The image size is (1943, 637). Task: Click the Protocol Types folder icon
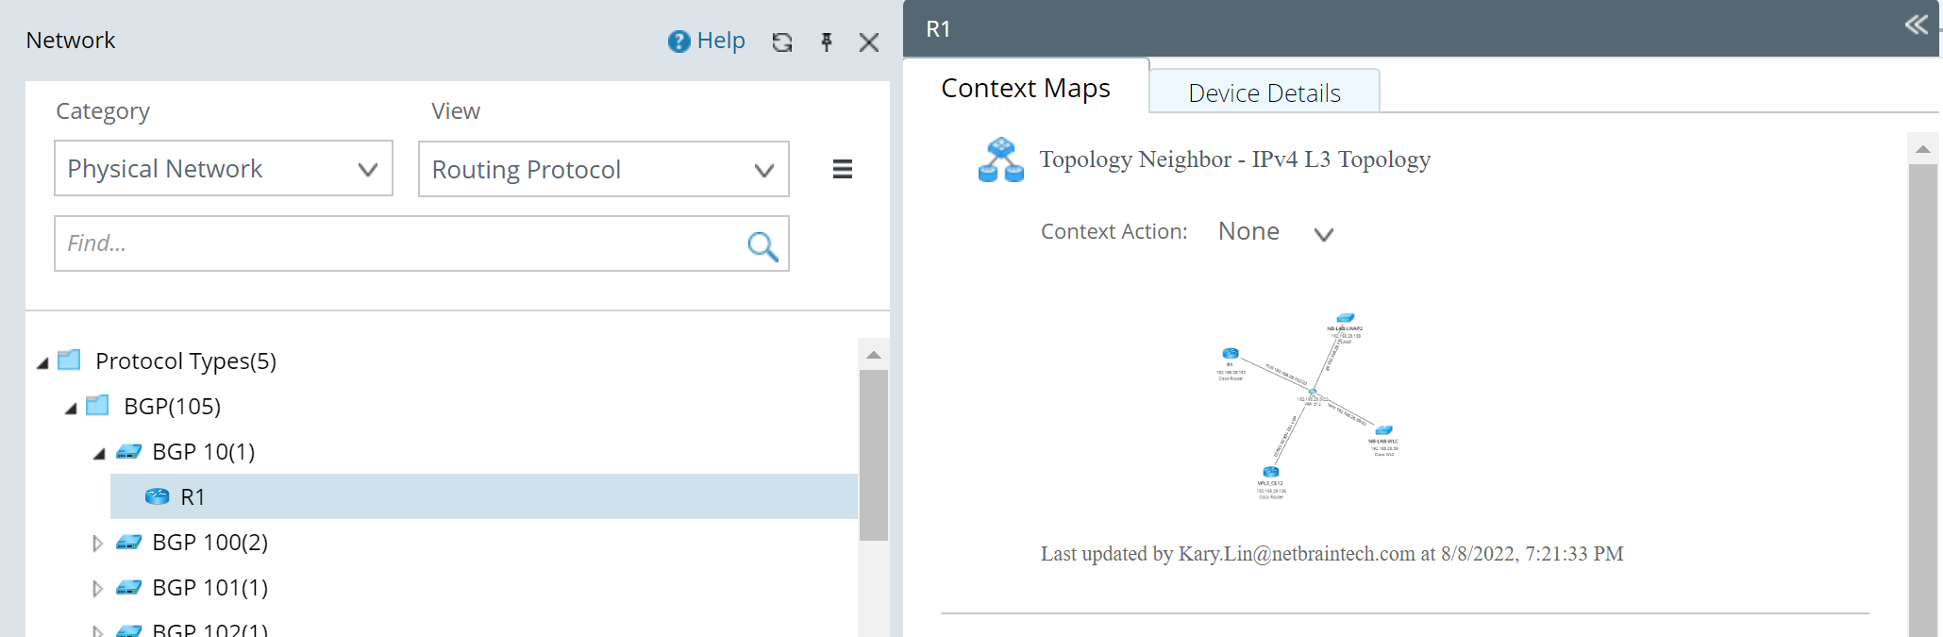[67, 360]
